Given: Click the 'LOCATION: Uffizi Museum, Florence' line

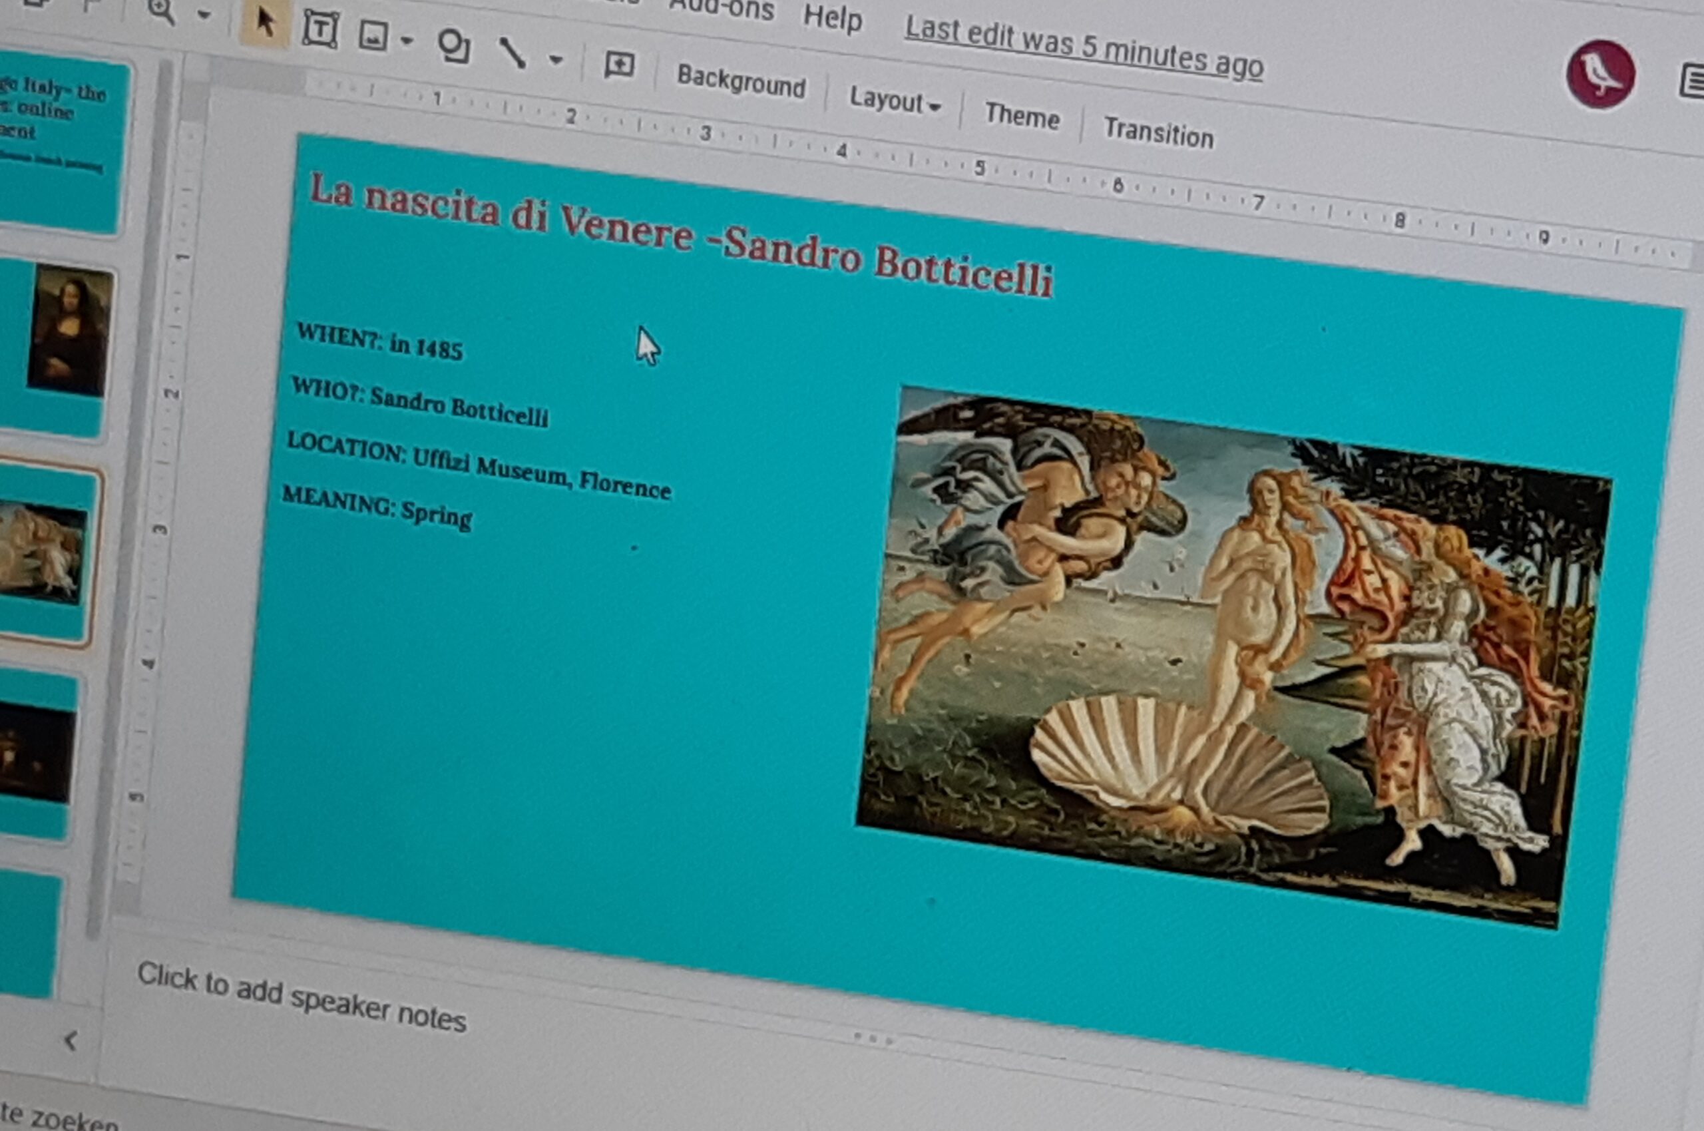Looking at the screenshot, I should coord(479,466).
